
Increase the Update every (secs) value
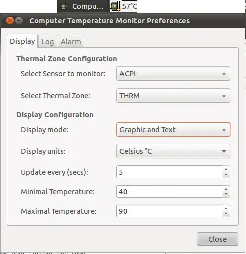[226, 169]
